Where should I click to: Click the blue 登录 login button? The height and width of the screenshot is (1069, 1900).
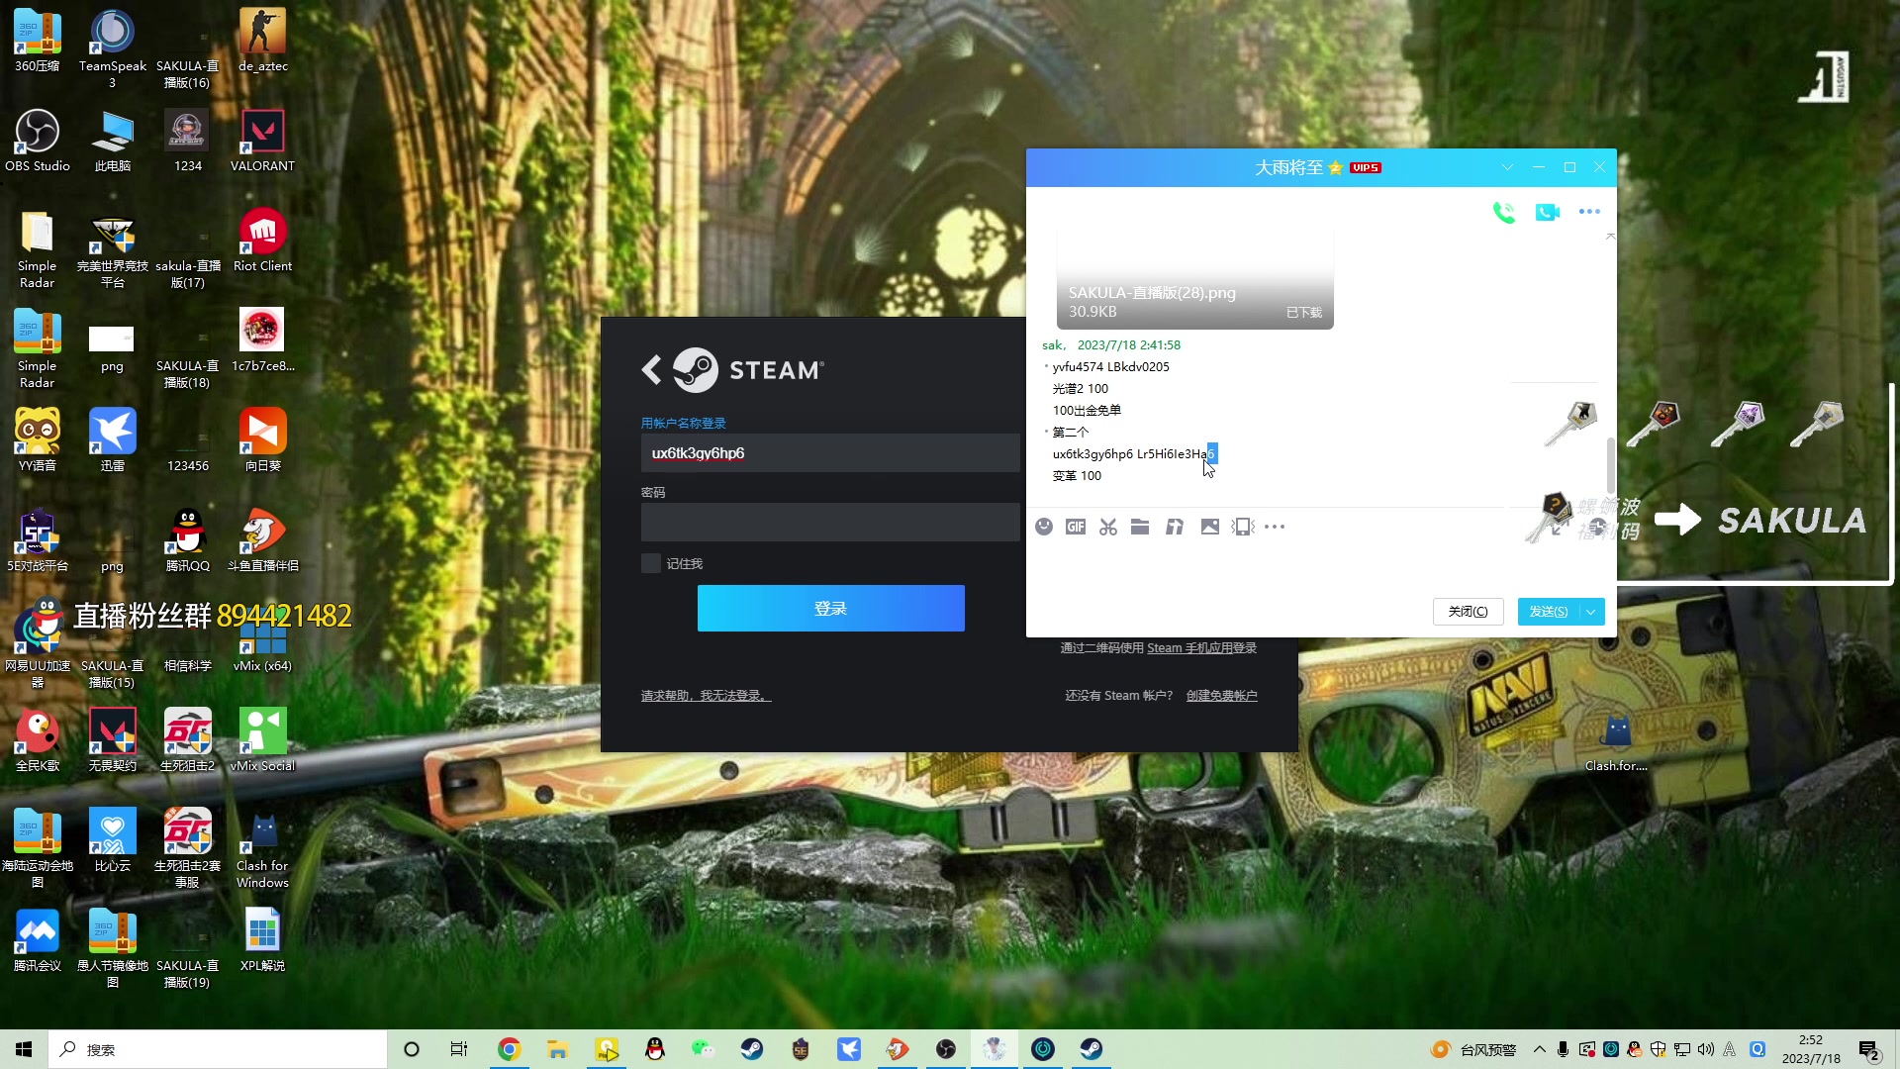tap(830, 608)
